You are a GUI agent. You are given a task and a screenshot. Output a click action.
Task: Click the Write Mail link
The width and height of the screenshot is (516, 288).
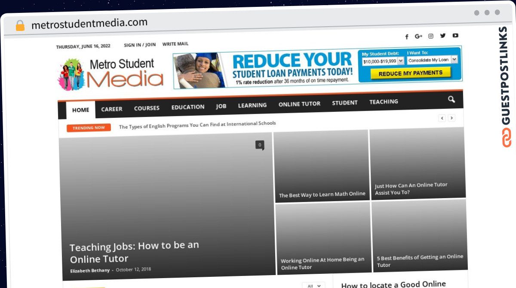(x=175, y=44)
